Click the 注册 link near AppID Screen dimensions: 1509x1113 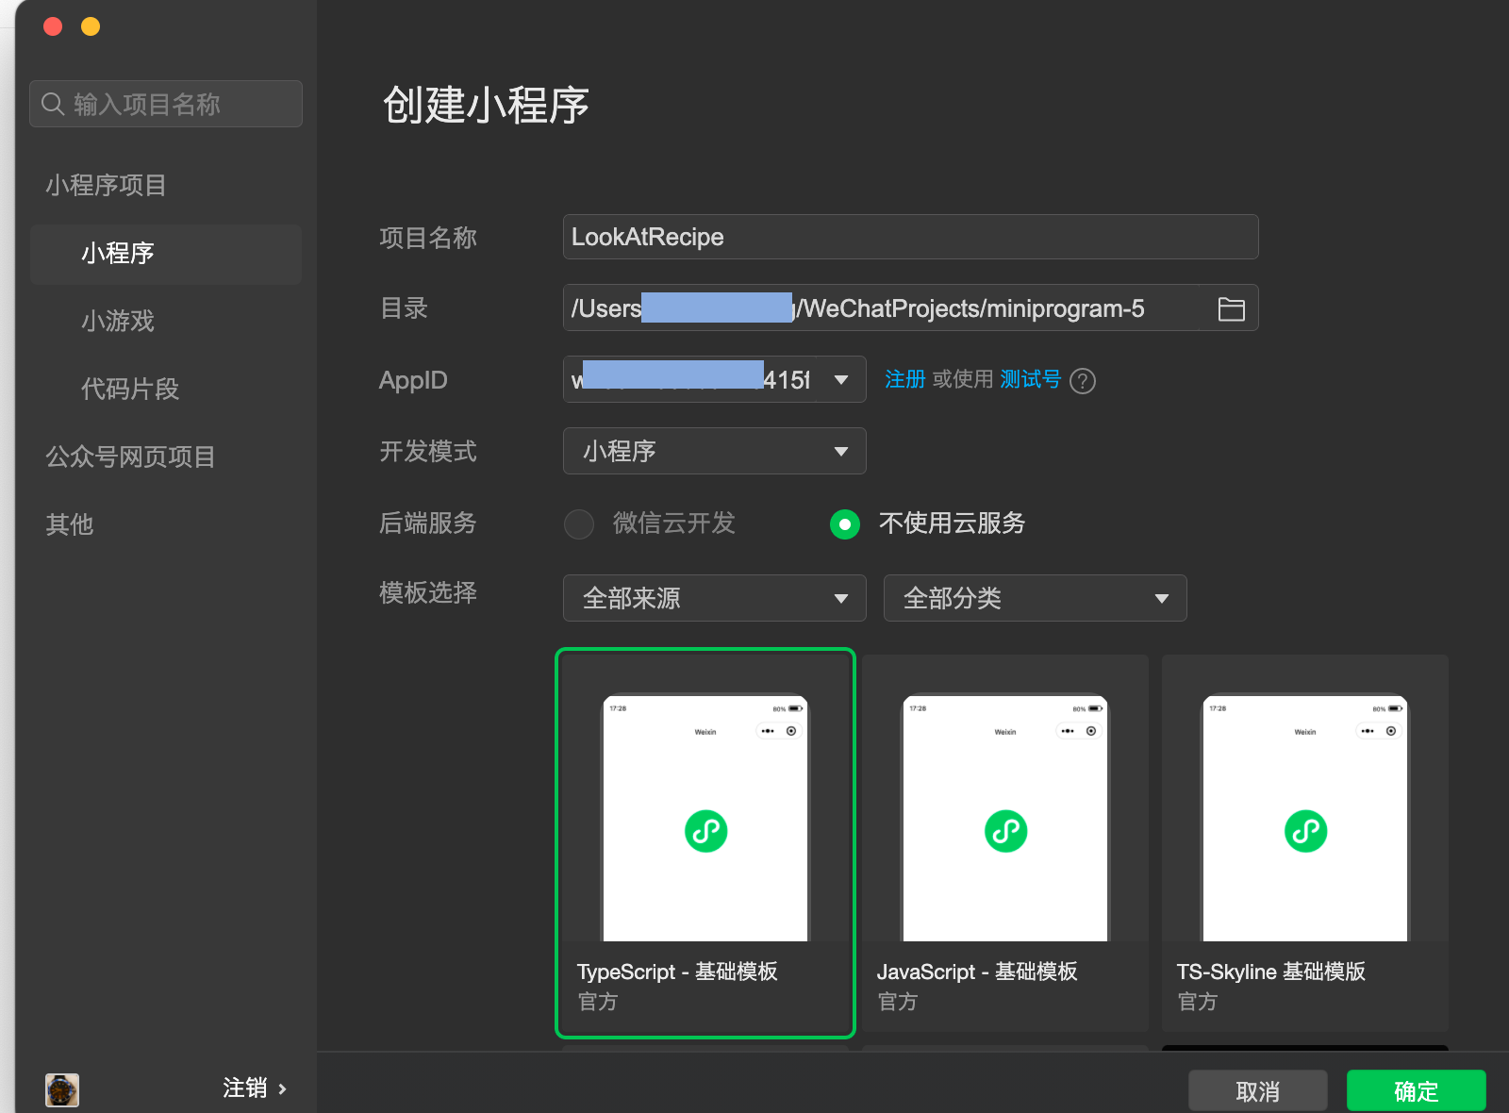pos(904,380)
